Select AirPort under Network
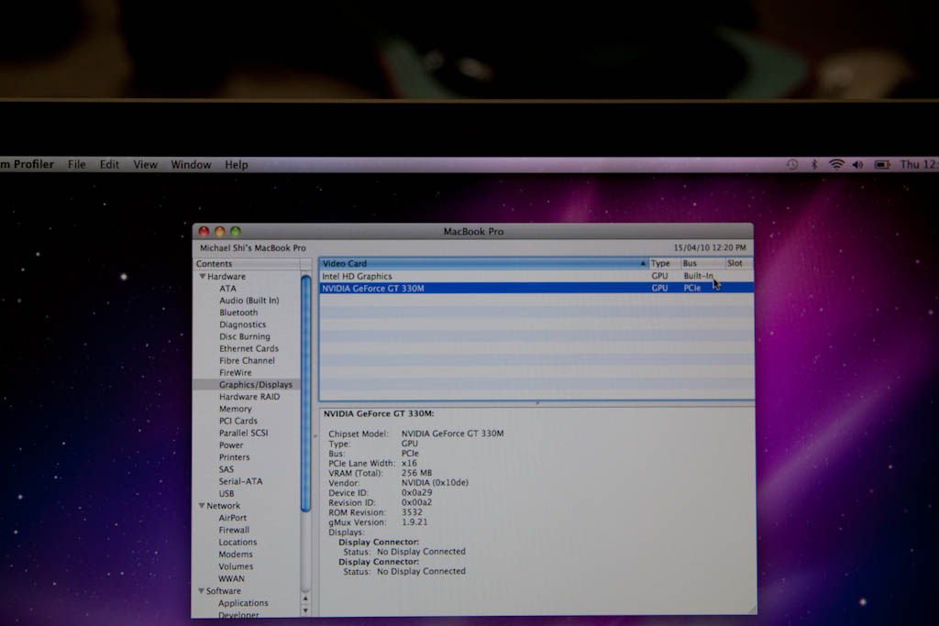 (x=232, y=518)
